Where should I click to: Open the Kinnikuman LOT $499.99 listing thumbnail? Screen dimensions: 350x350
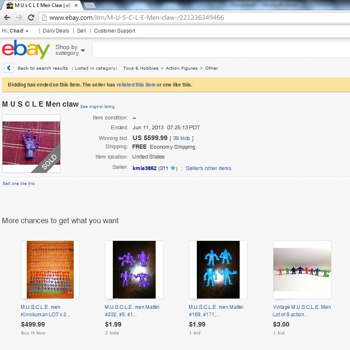[50, 269]
